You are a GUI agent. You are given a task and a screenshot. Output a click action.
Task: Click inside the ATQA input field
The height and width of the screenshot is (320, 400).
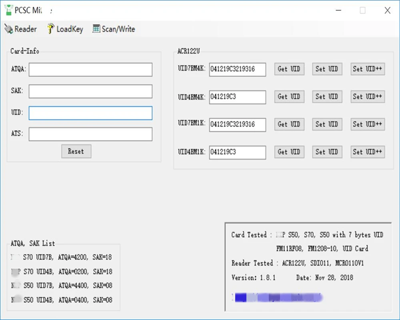point(90,70)
